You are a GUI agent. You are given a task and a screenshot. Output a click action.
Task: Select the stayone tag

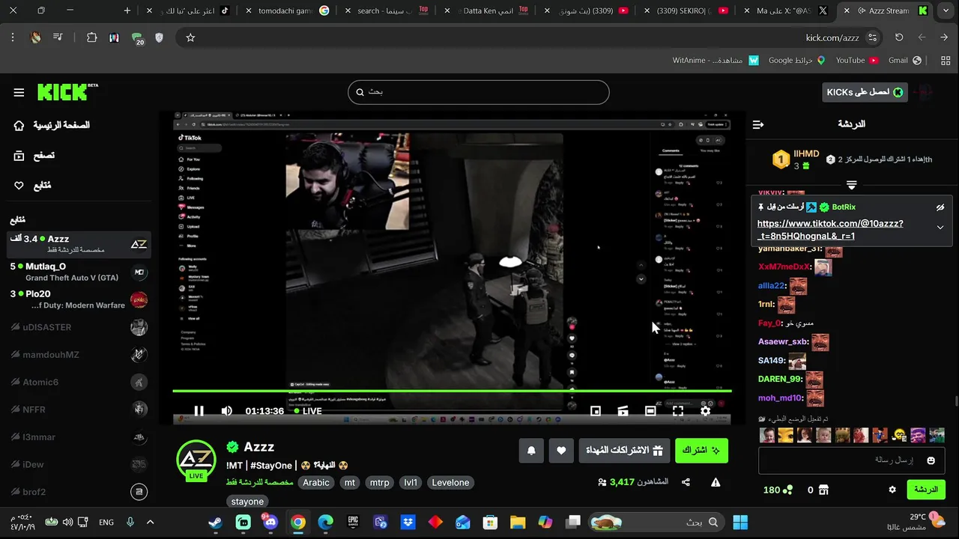tap(247, 502)
